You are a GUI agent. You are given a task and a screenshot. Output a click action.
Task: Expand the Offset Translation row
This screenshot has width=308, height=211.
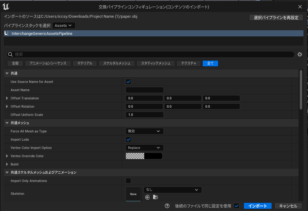(7, 98)
